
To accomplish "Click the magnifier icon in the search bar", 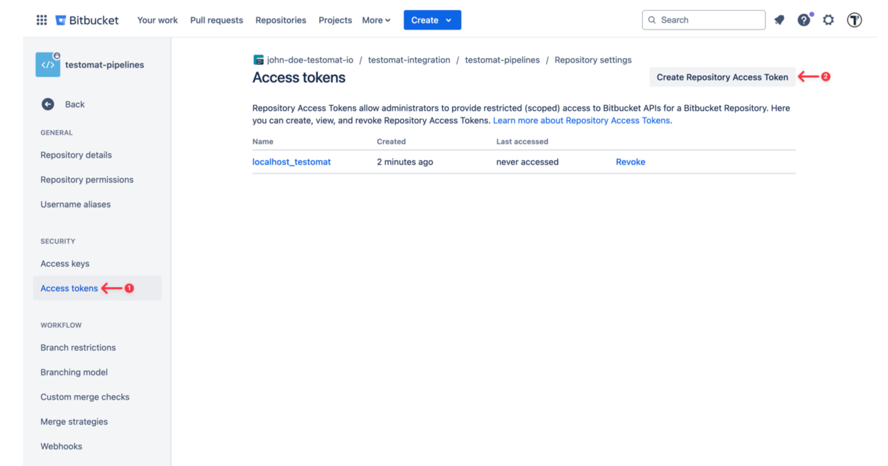I will pos(652,20).
